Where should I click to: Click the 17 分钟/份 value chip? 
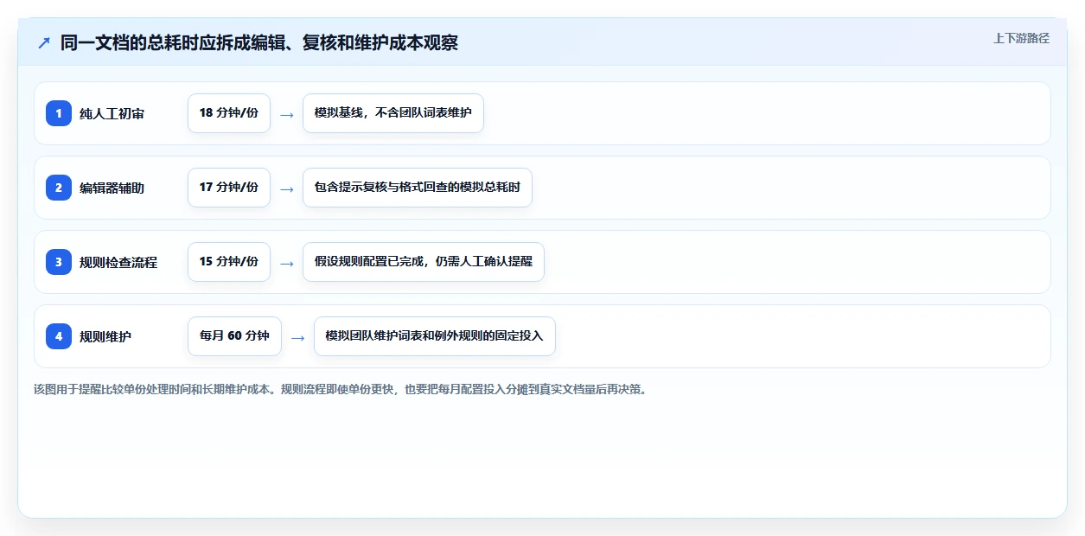[x=229, y=188]
